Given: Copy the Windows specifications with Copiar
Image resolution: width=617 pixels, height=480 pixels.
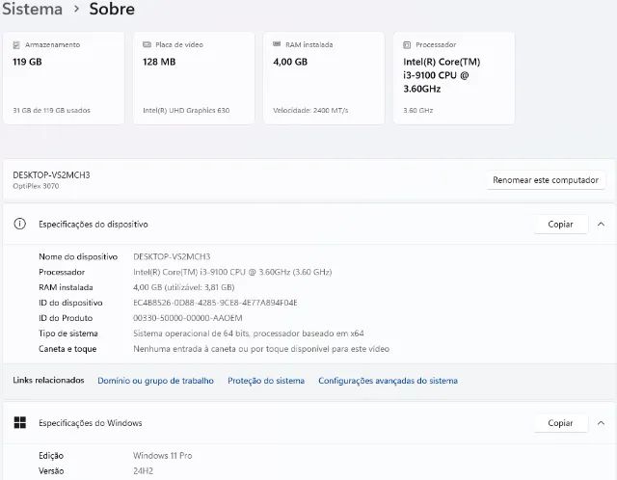Looking at the screenshot, I should click(560, 423).
